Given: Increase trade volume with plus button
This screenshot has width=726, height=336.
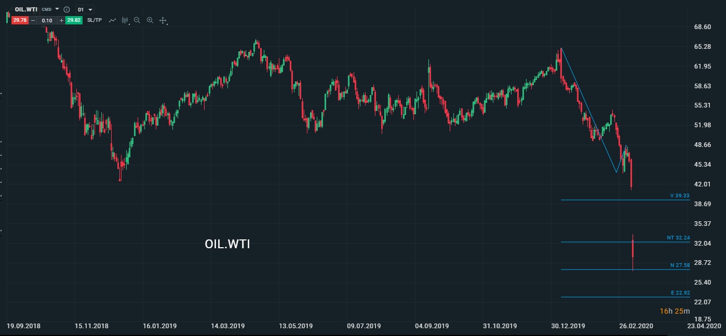Looking at the screenshot, I should [x=61, y=20].
